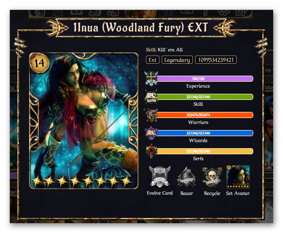Open the gear settings icon in top bar

pyautogui.click(x=223, y=12)
